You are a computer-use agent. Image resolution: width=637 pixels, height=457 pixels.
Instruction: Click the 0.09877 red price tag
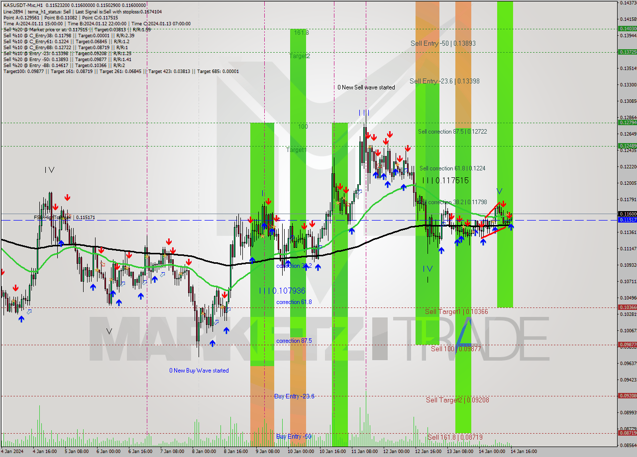point(627,344)
